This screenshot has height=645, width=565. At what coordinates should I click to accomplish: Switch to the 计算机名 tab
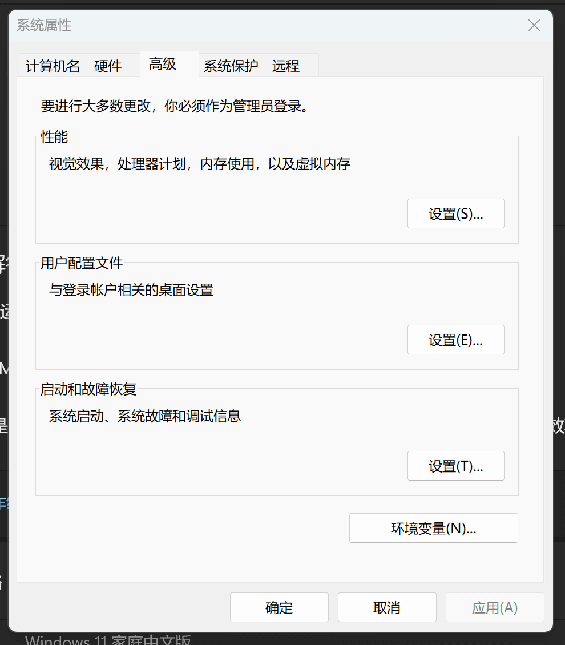pyautogui.click(x=53, y=66)
